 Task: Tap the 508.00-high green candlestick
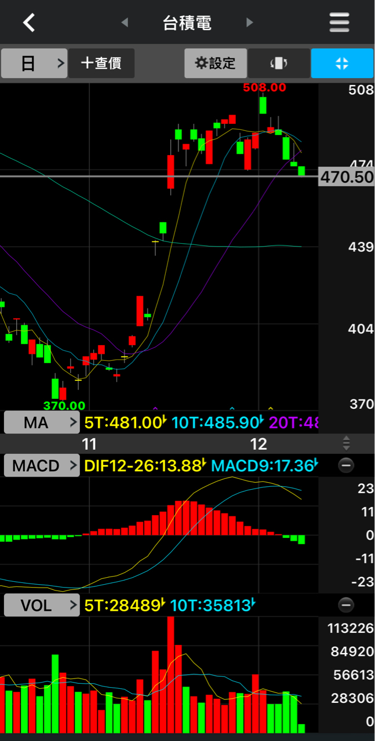[263, 105]
